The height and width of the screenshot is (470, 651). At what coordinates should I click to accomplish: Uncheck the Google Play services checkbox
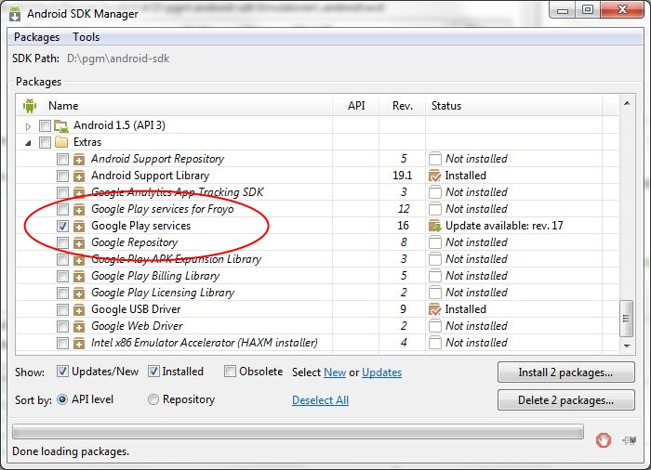(62, 226)
